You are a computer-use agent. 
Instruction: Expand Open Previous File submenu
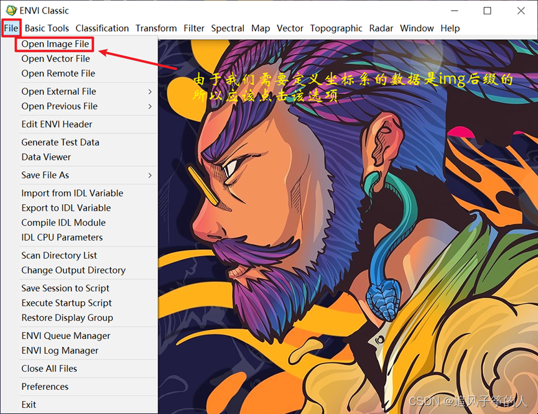(88, 106)
